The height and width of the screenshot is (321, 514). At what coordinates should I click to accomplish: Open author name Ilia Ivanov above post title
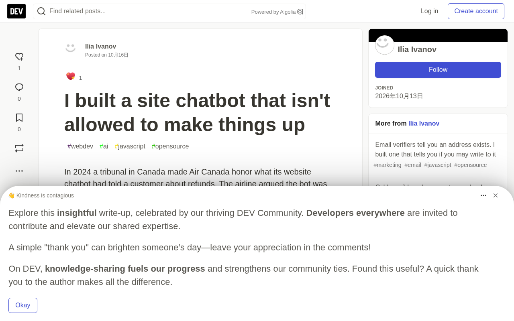tap(101, 47)
